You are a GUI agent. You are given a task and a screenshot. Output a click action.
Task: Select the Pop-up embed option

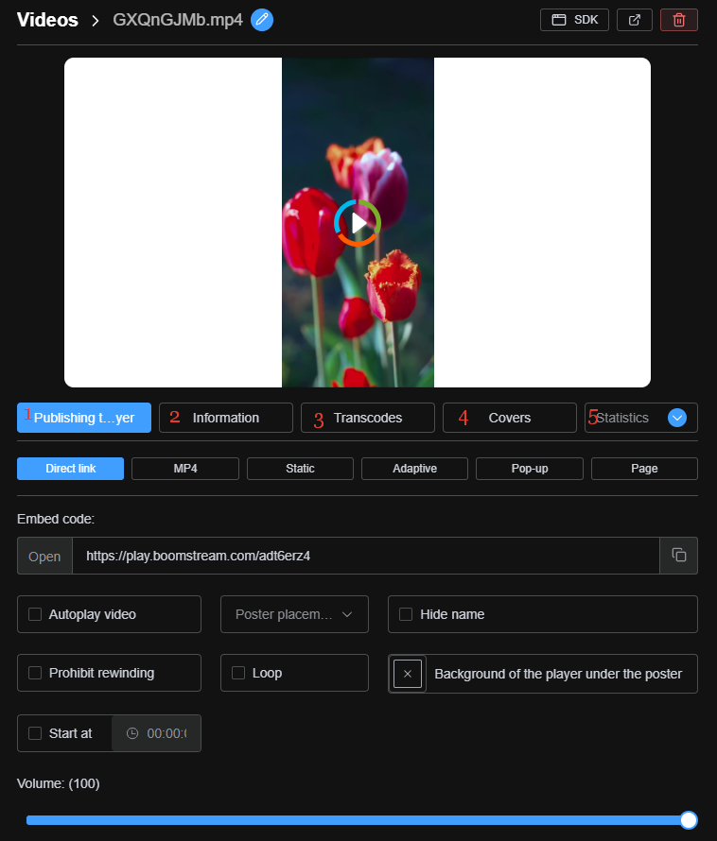(530, 469)
